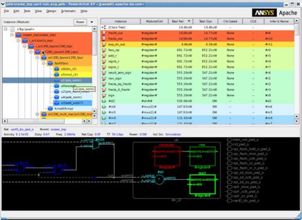The height and width of the screenshot is (220, 302).
Task: Select or1200_fpu(or1200_fpu) tree row
Action: tap(66, 58)
